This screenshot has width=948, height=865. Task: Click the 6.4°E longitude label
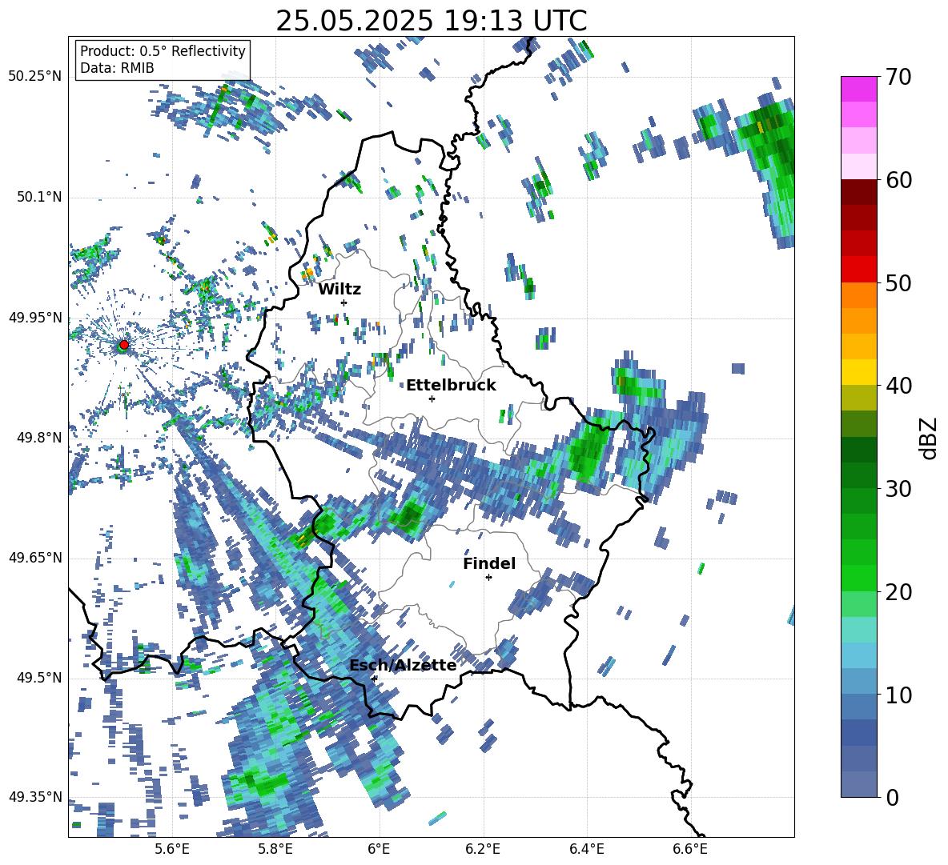tap(587, 849)
